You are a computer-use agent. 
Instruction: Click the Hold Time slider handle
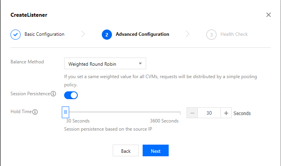65,112
